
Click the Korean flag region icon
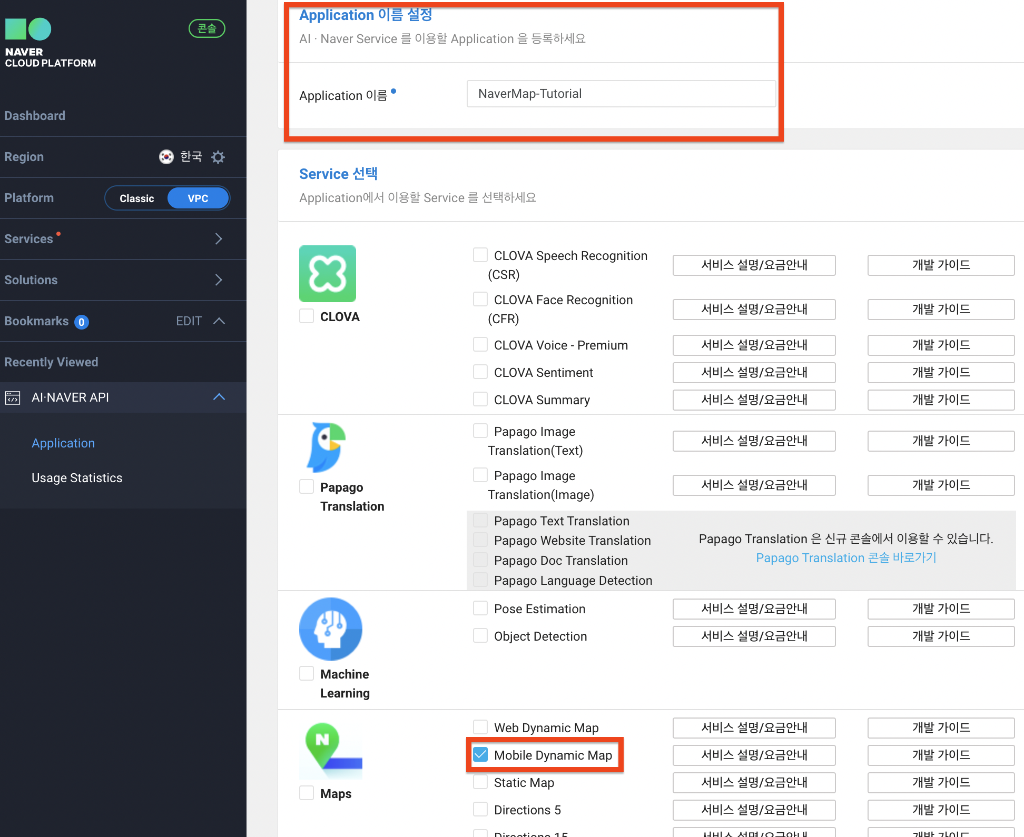(166, 157)
